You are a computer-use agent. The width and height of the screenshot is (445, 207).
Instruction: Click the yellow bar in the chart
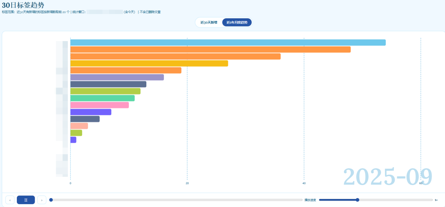point(149,63)
